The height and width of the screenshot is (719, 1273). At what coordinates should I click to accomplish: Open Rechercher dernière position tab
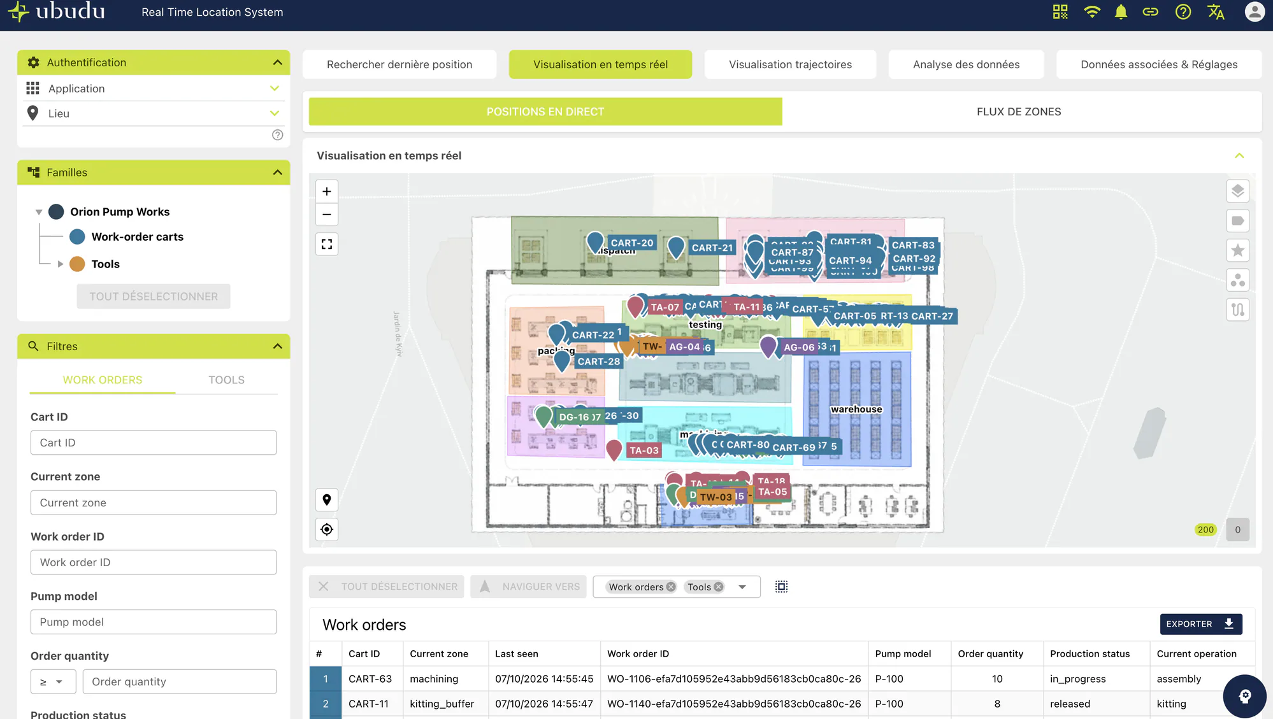[x=399, y=64]
